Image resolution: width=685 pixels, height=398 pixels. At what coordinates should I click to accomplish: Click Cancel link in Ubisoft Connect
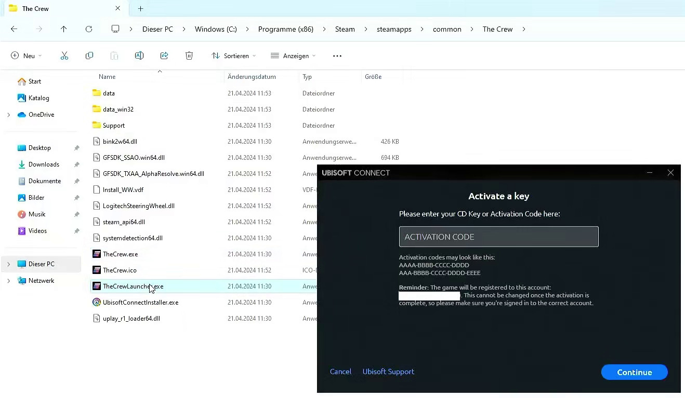point(341,372)
